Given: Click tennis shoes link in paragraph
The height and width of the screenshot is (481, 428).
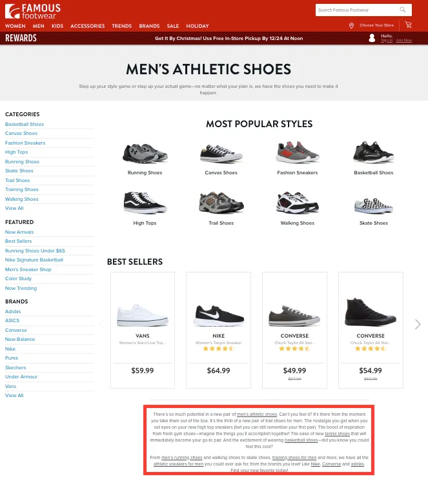Looking at the screenshot, I should point(337,434).
